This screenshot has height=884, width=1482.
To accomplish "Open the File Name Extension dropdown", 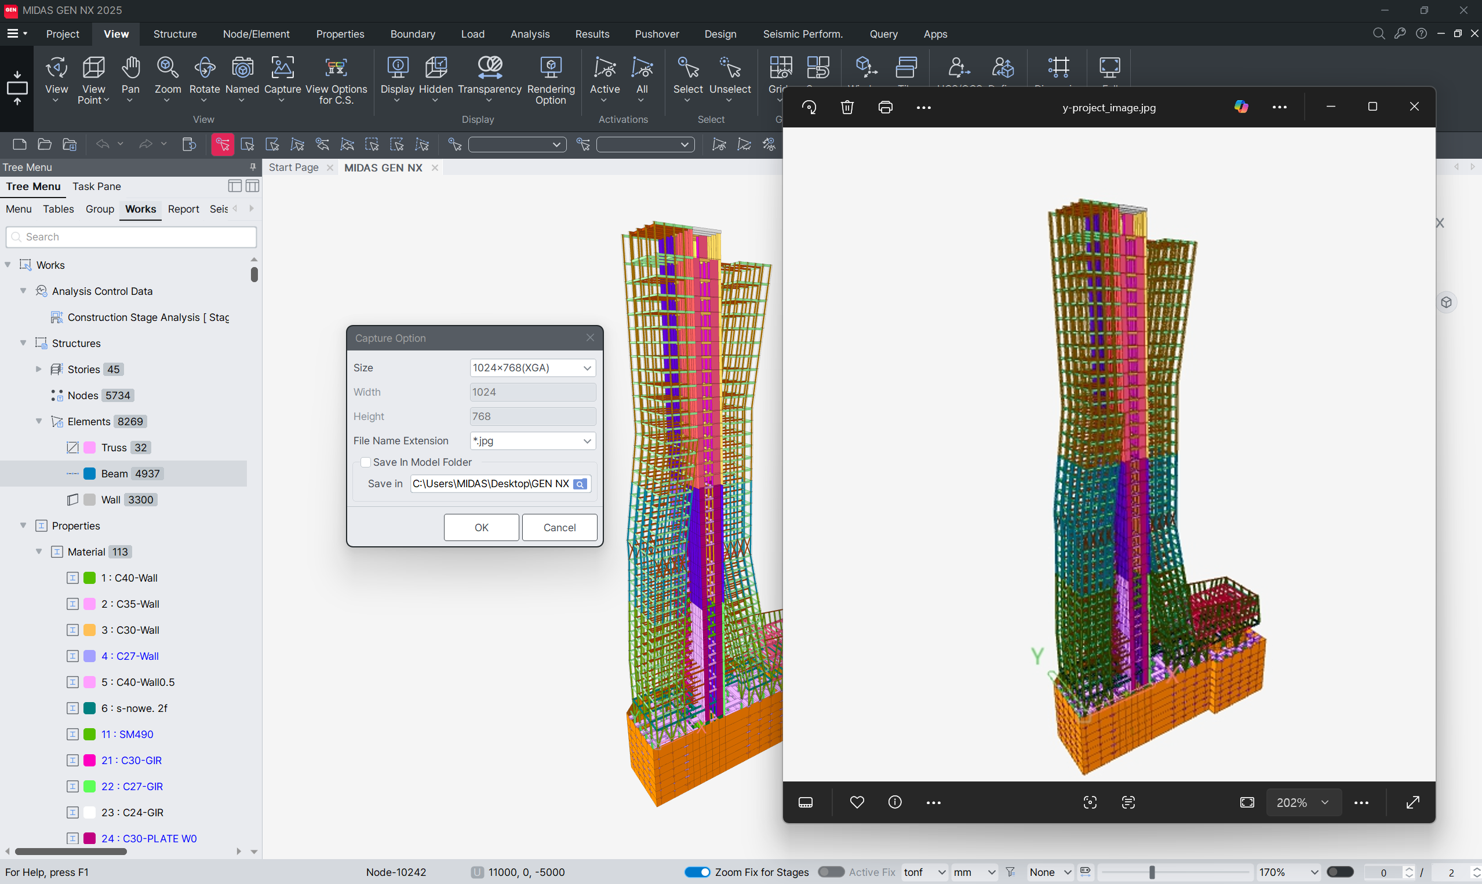I will (x=532, y=441).
